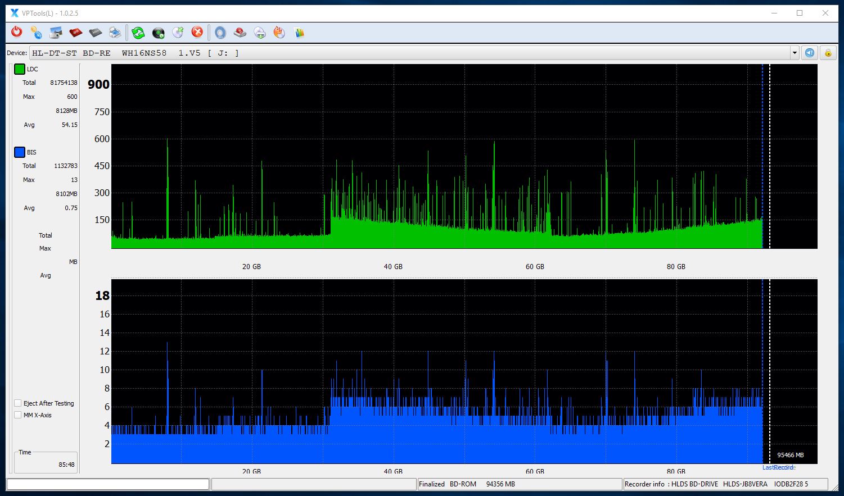Export report with the red PDF icon

pos(76,33)
